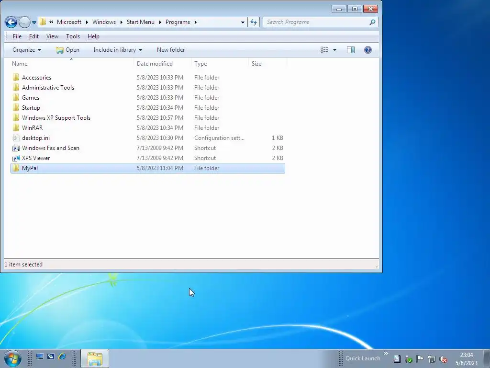Click the search magnifier icon
490x368 pixels.
point(372,22)
